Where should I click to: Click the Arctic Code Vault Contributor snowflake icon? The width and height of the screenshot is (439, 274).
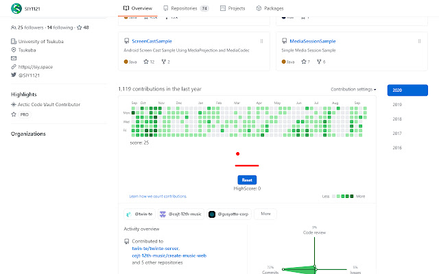pos(14,104)
